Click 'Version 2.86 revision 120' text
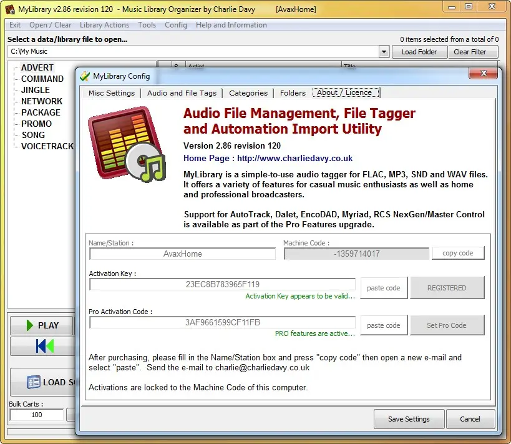511x444 pixels. pyautogui.click(x=231, y=146)
